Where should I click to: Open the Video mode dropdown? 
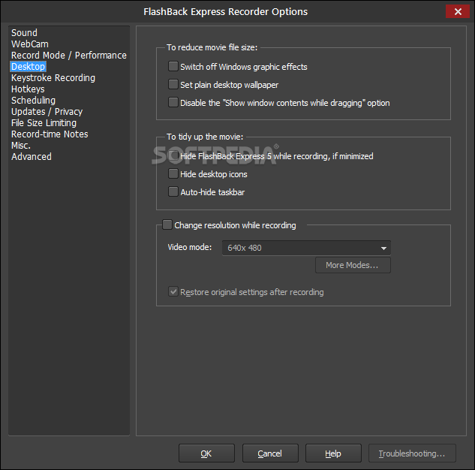tap(306, 248)
